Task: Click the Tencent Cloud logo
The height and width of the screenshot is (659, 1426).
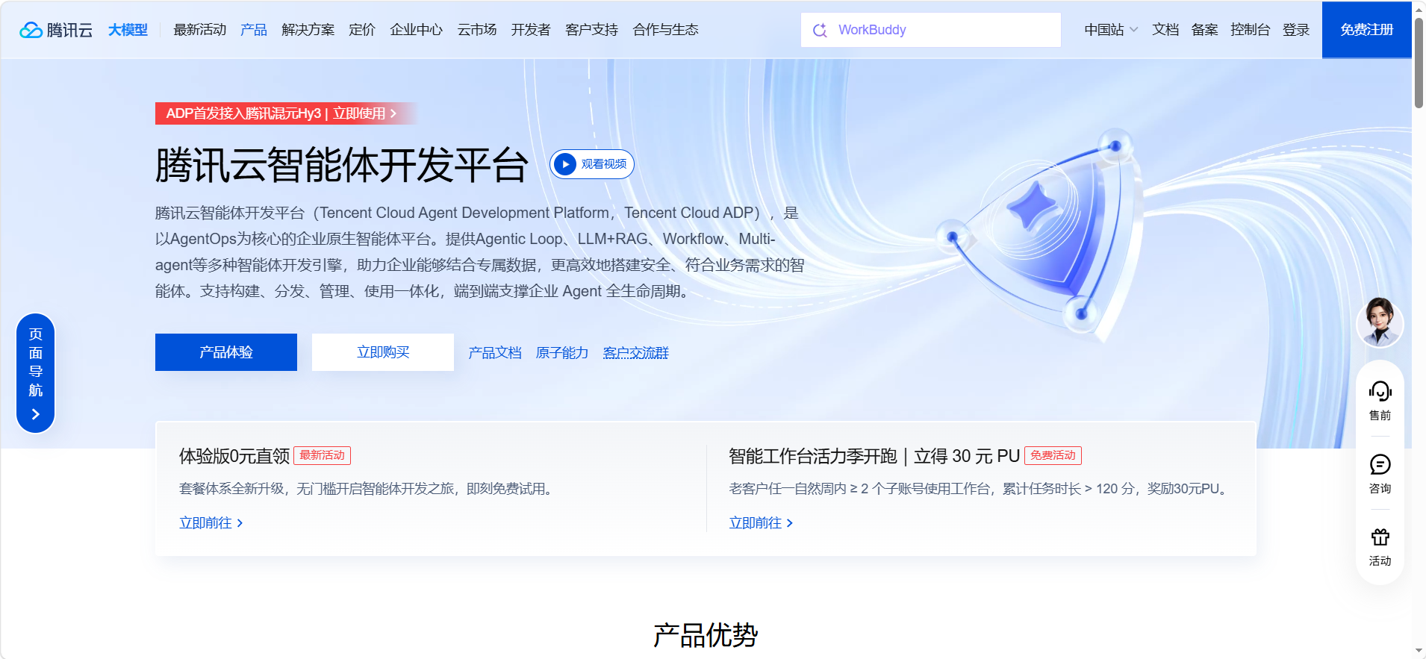Action: click(x=56, y=30)
